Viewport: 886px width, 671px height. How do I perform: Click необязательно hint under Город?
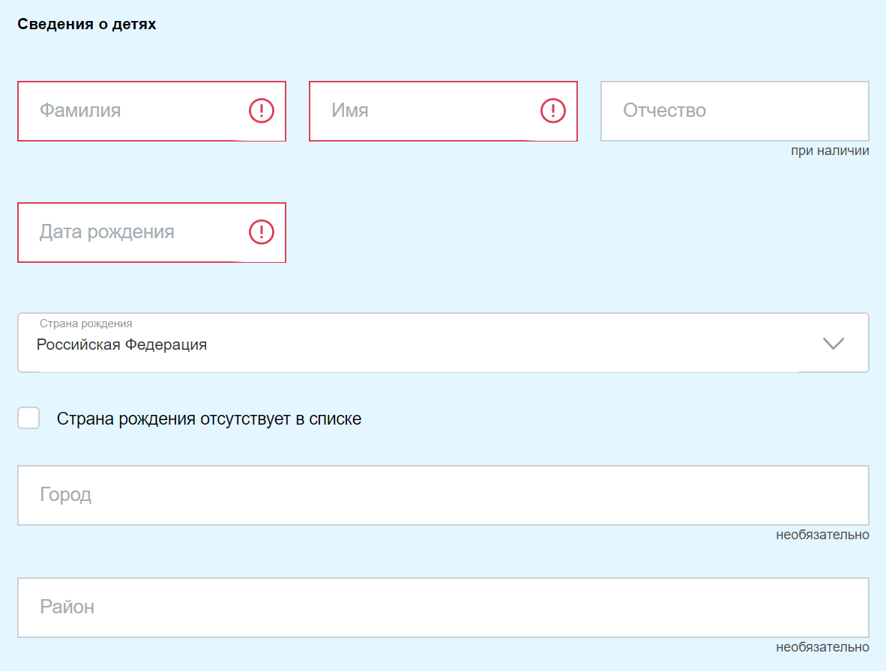coord(822,535)
